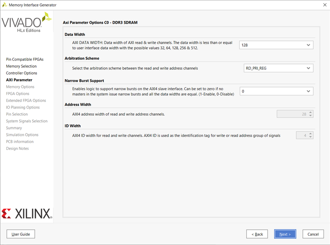Image resolution: width=330 pixels, height=245 pixels.
Task: Go Back to the previous page
Action: (x=257, y=234)
